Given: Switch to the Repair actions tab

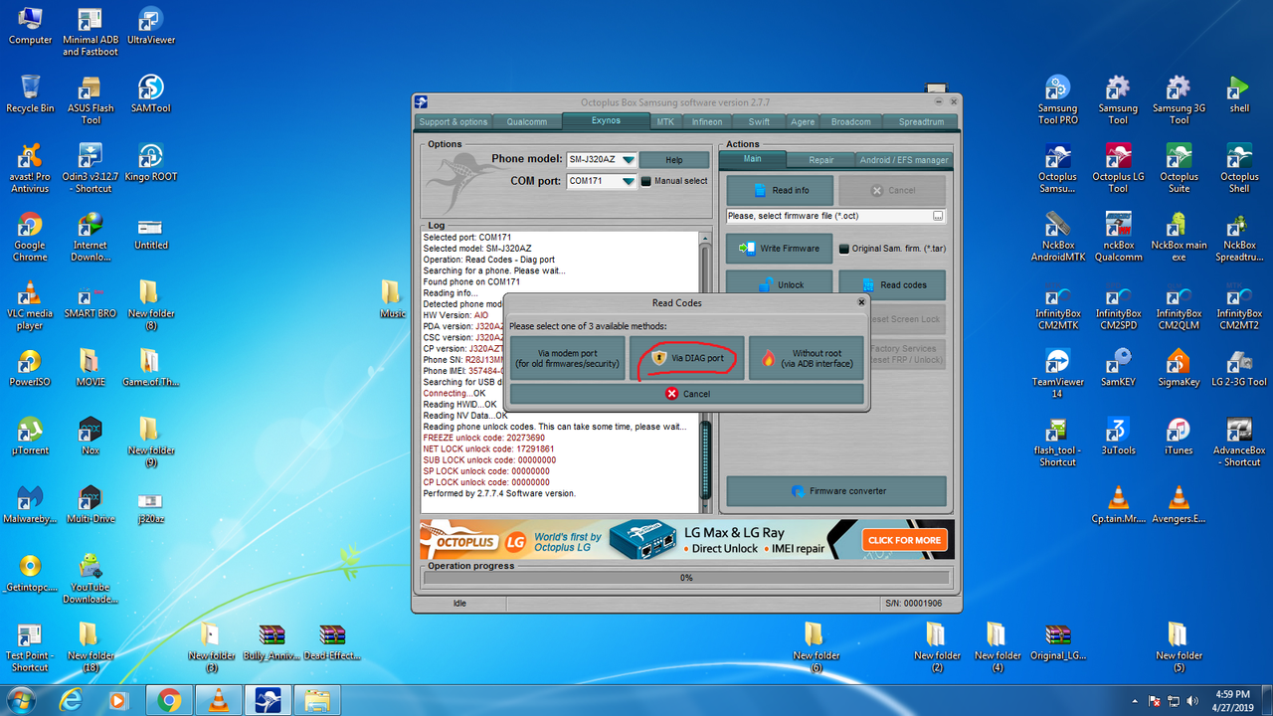Looking at the screenshot, I should [x=821, y=160].
